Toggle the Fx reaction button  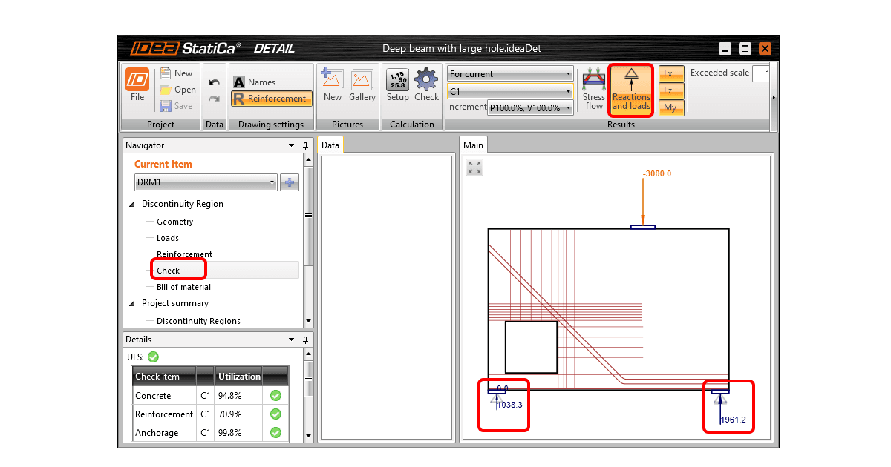[670, 73]
